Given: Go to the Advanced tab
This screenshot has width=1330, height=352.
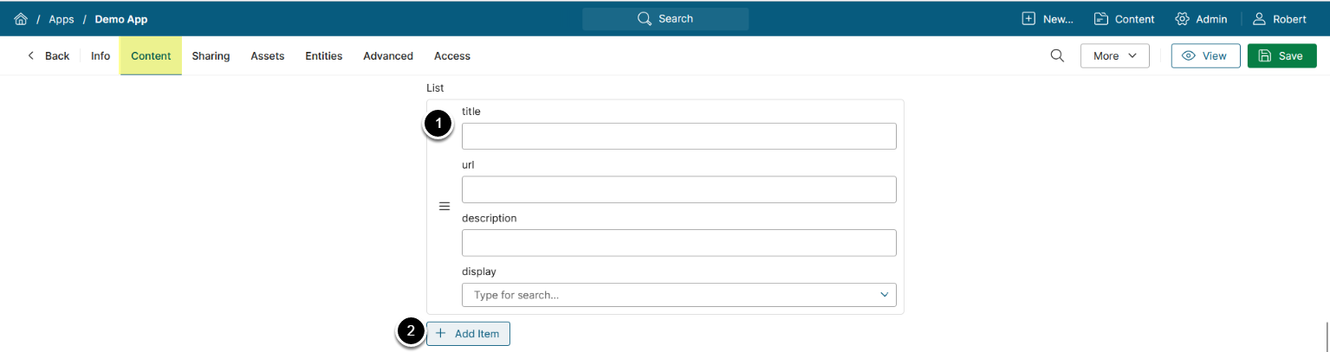Looking at the screenshot, I should [388, 56].
